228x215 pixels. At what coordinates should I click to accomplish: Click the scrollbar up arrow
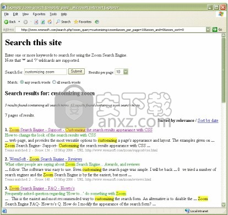(x=224, y=35)
